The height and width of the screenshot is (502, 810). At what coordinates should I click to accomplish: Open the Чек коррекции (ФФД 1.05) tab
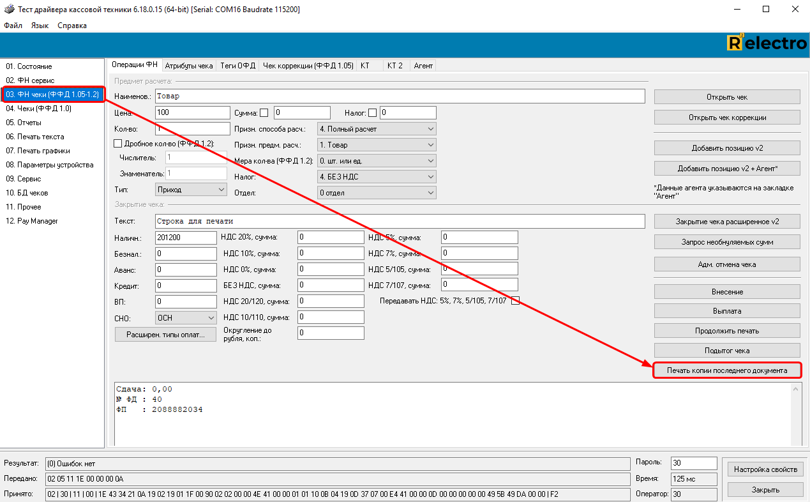coord(308,65)
